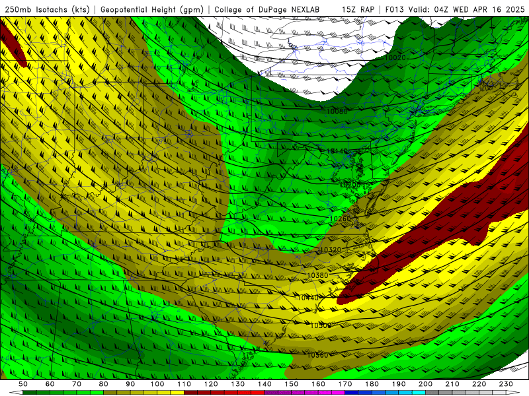Click the purple swatch starting at 140 kts

pyautogui.click(x=271, y=393)
